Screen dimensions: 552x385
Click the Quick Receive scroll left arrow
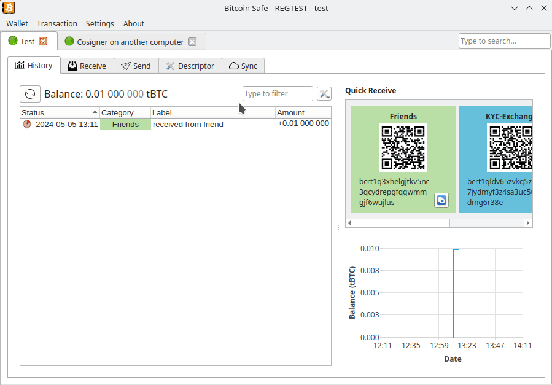pyautogui.click(x=349, y=223)
